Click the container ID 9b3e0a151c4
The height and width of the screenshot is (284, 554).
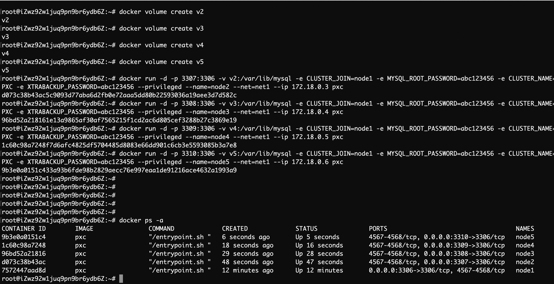tap(24, 237)
